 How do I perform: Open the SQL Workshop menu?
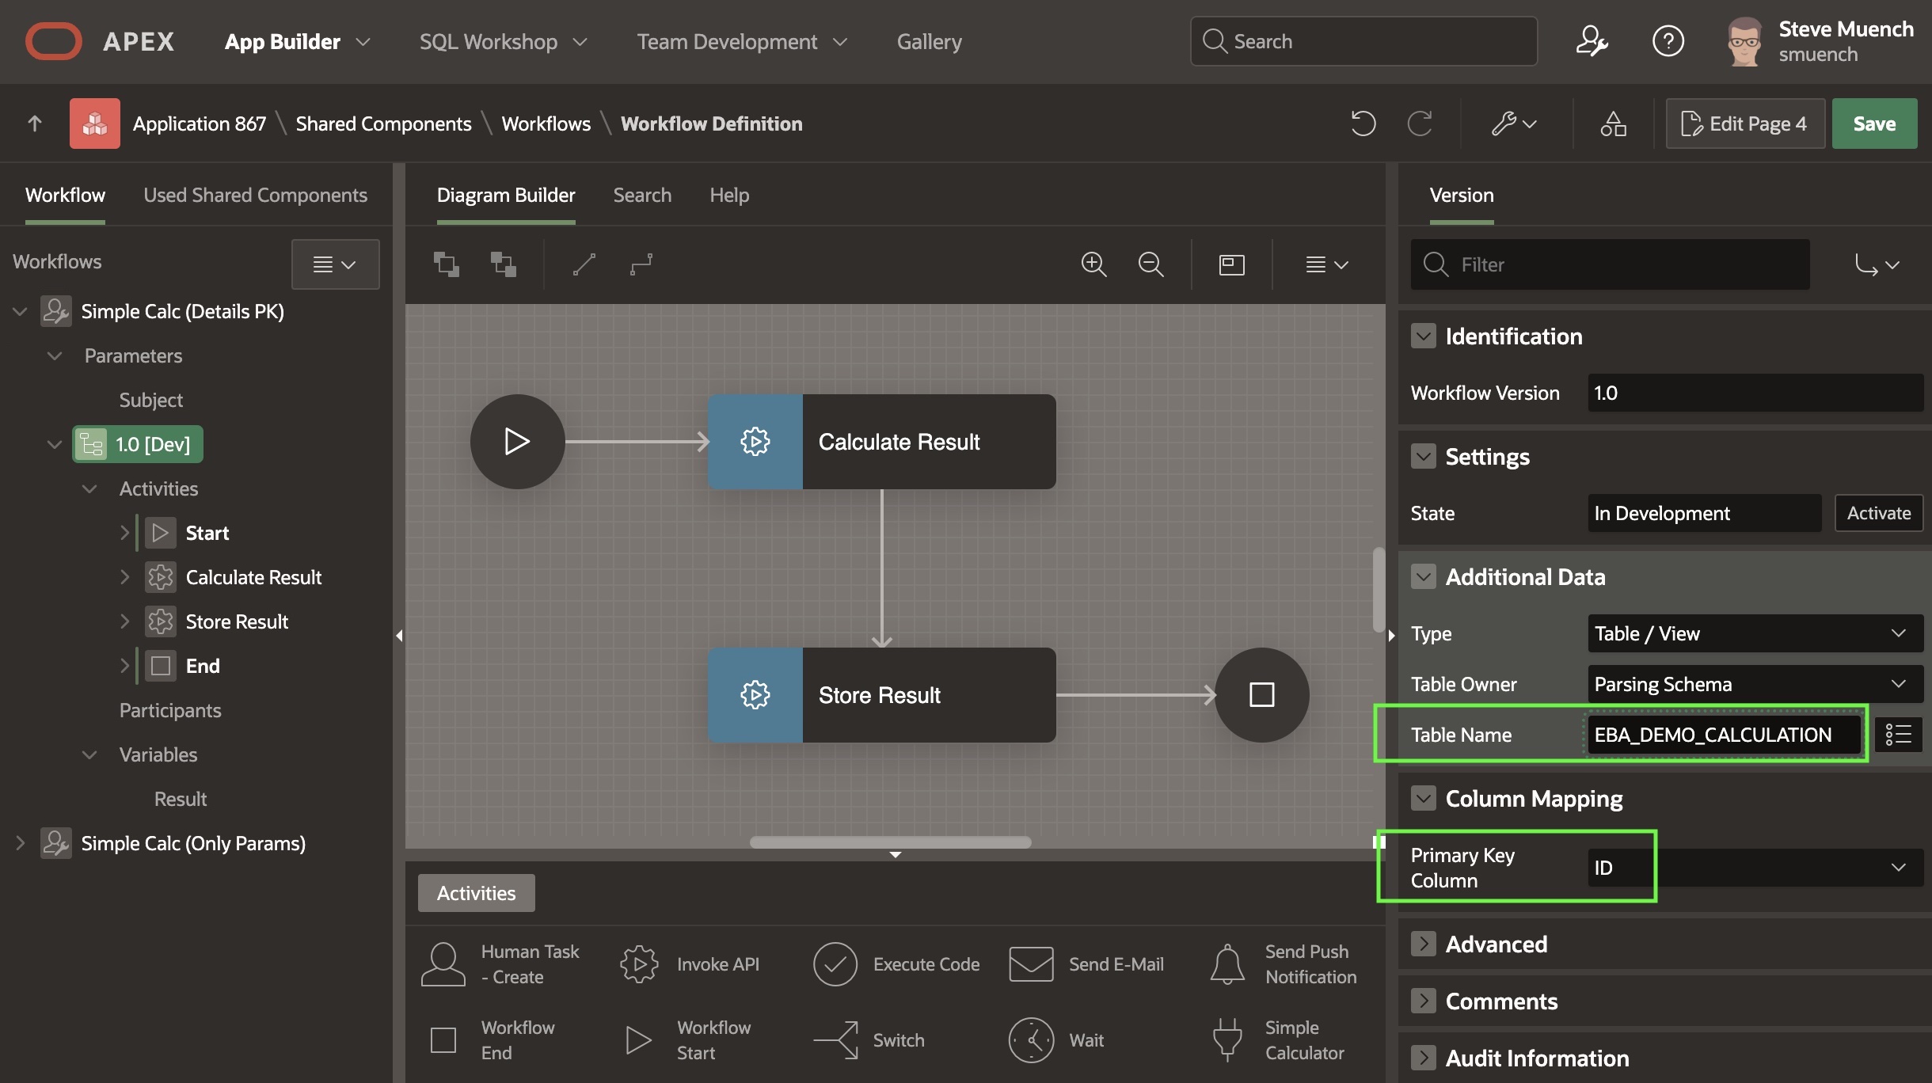tap(502, 41)
